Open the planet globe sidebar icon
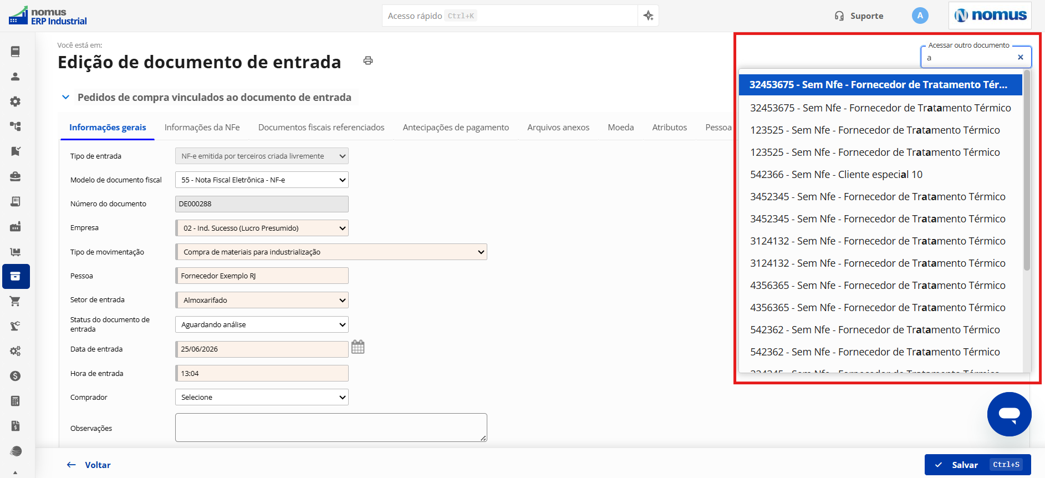Screen dimensions: 1045x478 click(x=16, y=451)
